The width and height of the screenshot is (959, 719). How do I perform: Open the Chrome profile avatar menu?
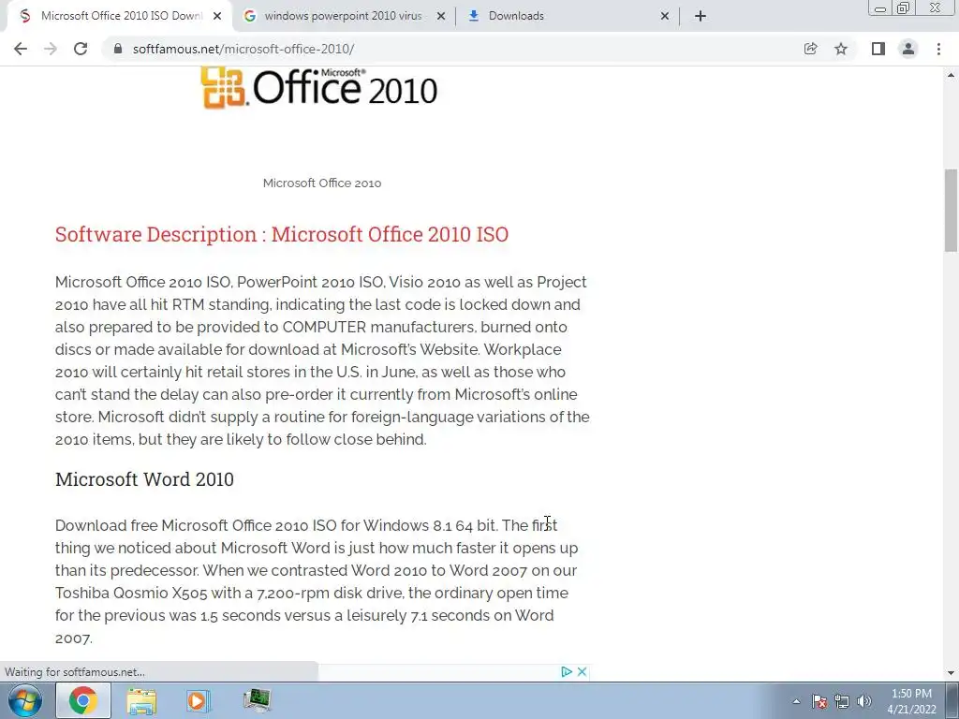point(908,49)
